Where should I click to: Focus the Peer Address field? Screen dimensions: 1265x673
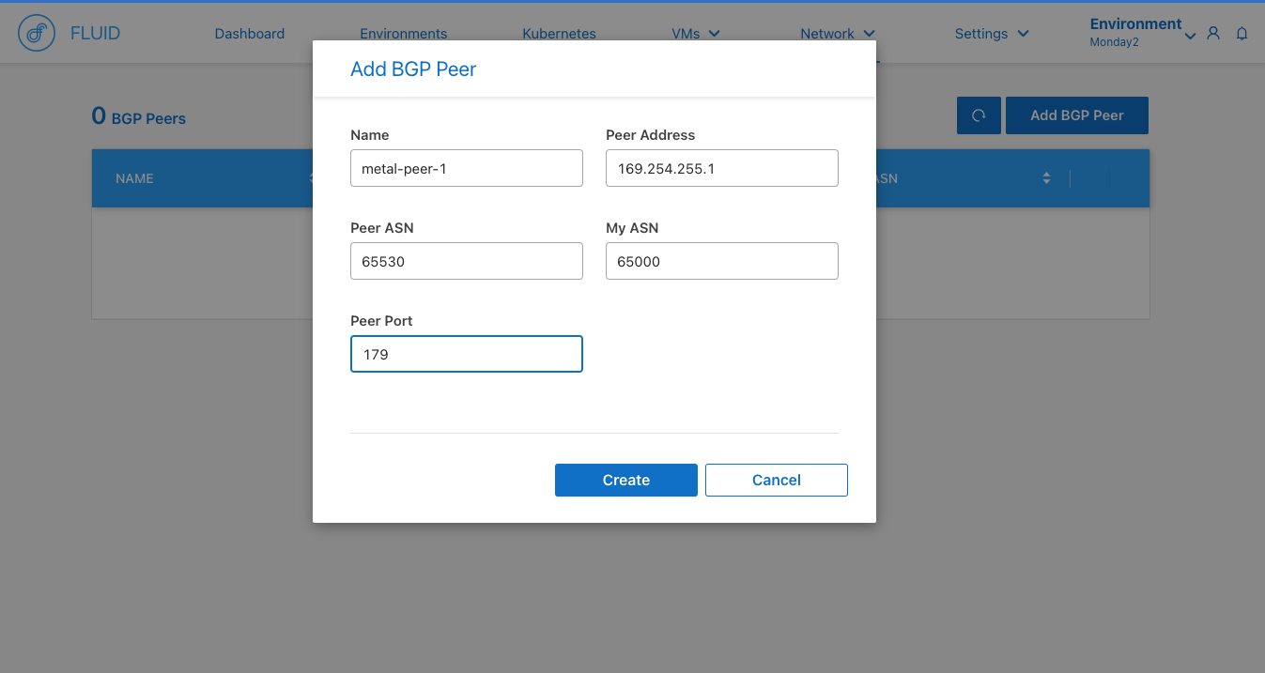[x=722, y=168]
